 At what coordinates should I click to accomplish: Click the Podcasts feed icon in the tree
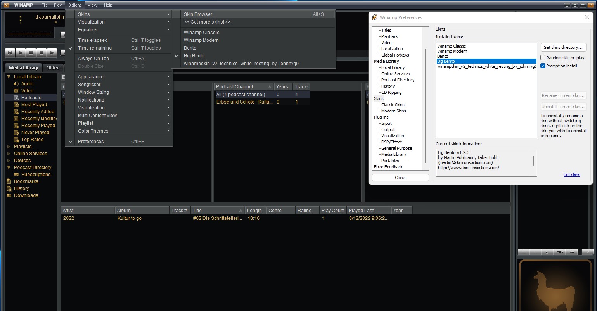click(16, 98)
